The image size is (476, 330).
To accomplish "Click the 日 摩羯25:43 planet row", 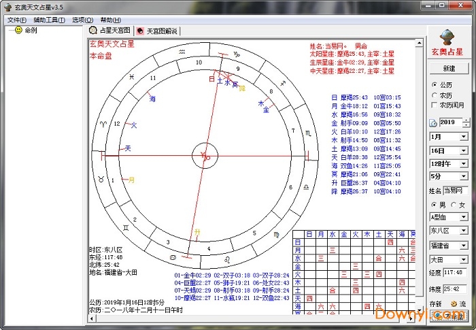I will coord(366,97).
